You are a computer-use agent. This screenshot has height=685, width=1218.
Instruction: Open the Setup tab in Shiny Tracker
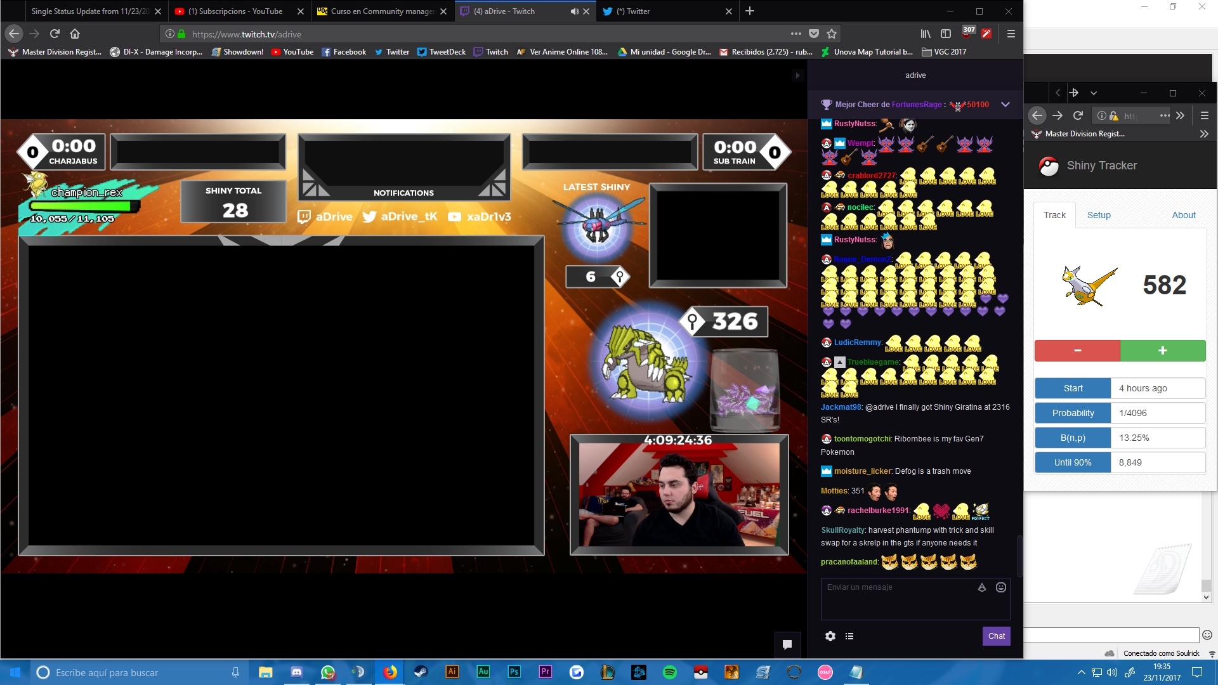[x=1099, y=215]
